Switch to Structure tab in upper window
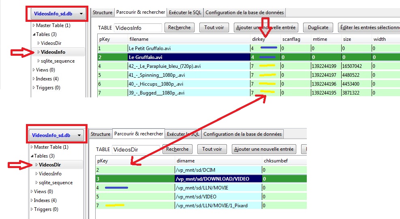Image resolution: width=400 pixels, height=219 pixels. pos(103,13)
